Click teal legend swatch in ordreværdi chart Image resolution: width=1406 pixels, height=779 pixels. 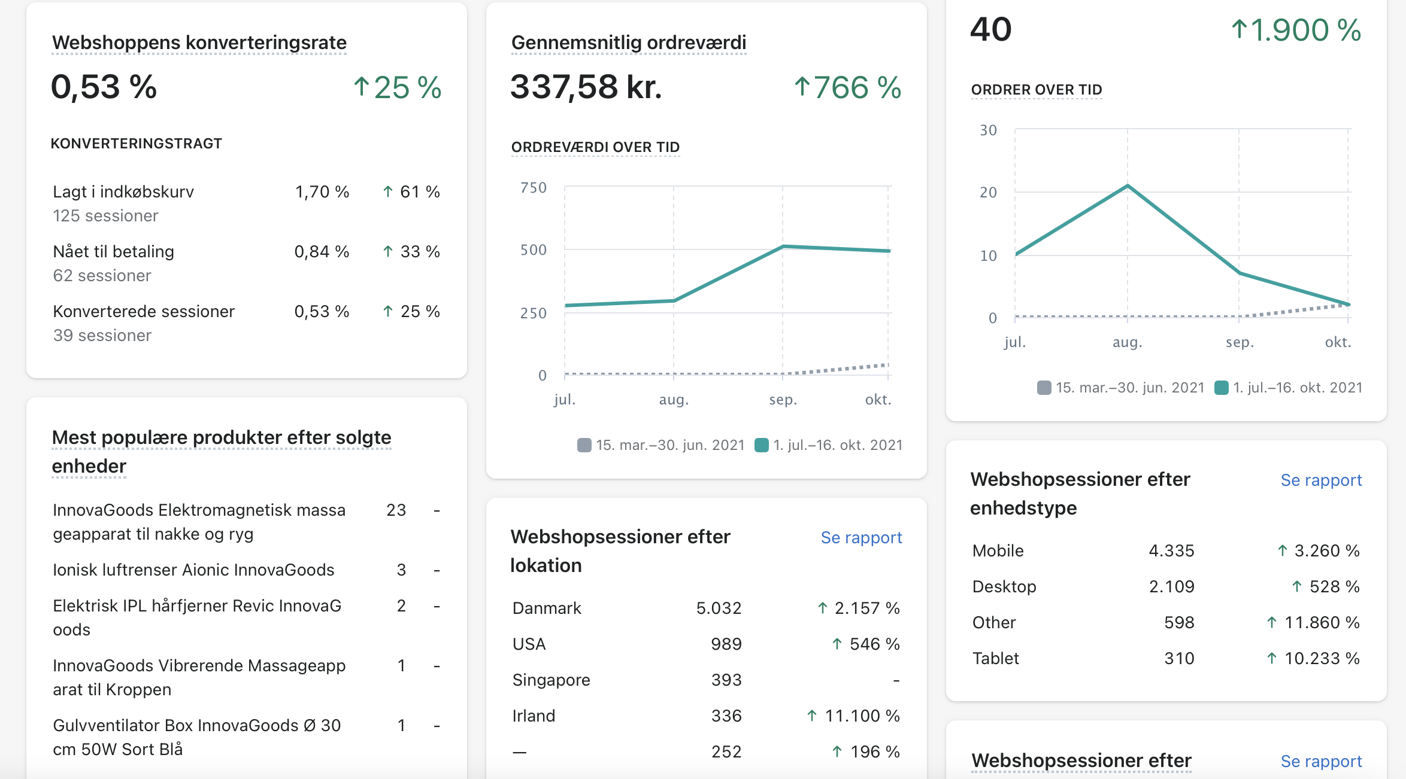tap(761, 445)
